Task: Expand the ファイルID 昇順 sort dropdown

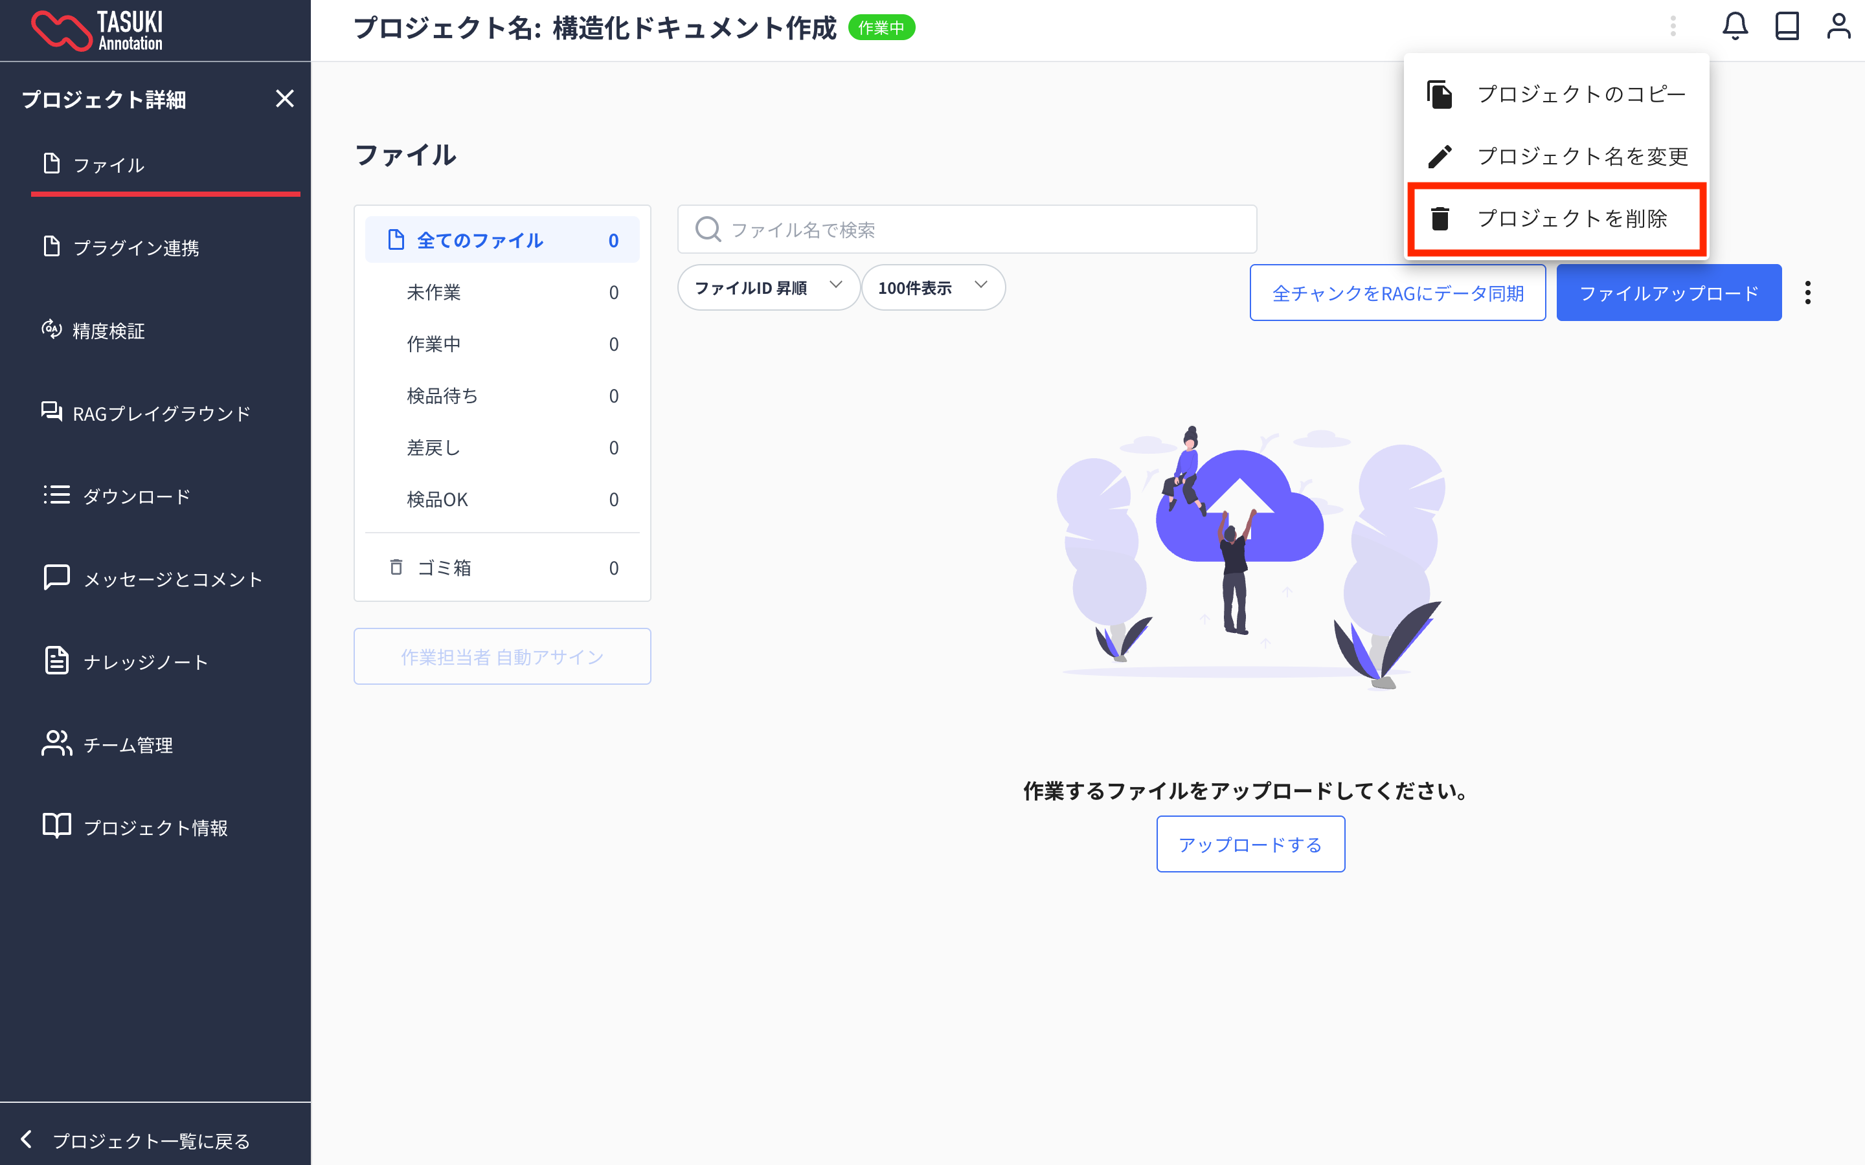Action: 767,287
